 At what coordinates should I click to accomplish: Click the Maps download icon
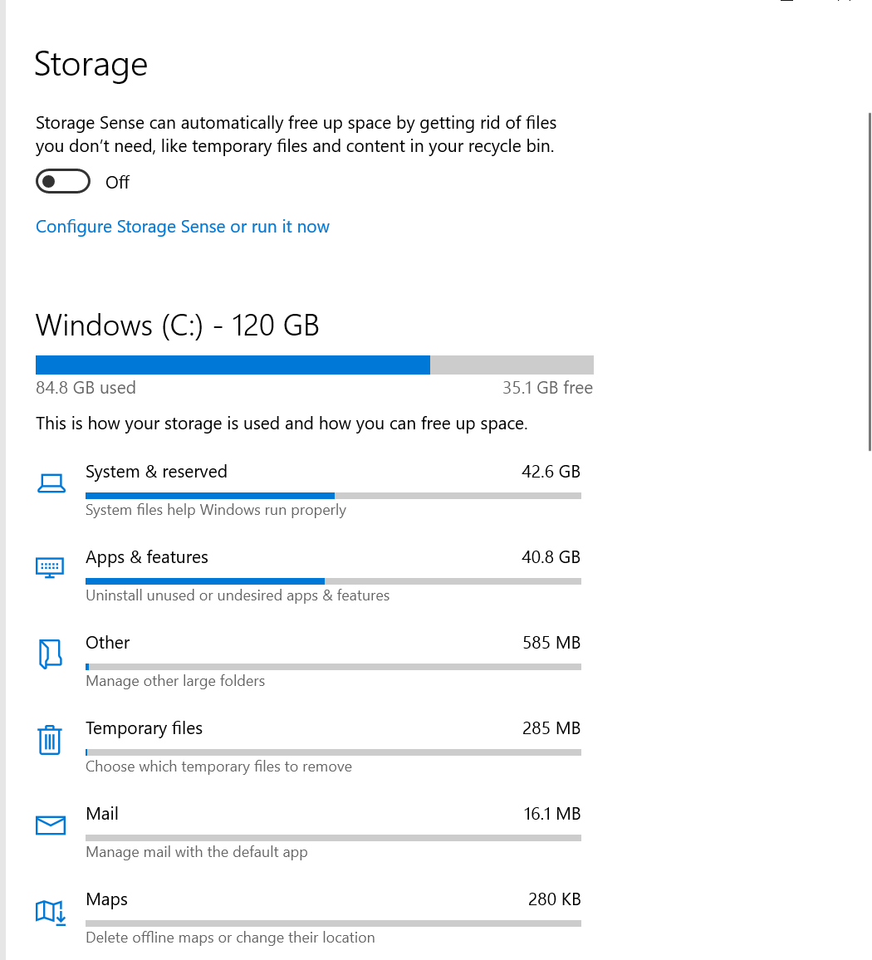coord(50,912)
